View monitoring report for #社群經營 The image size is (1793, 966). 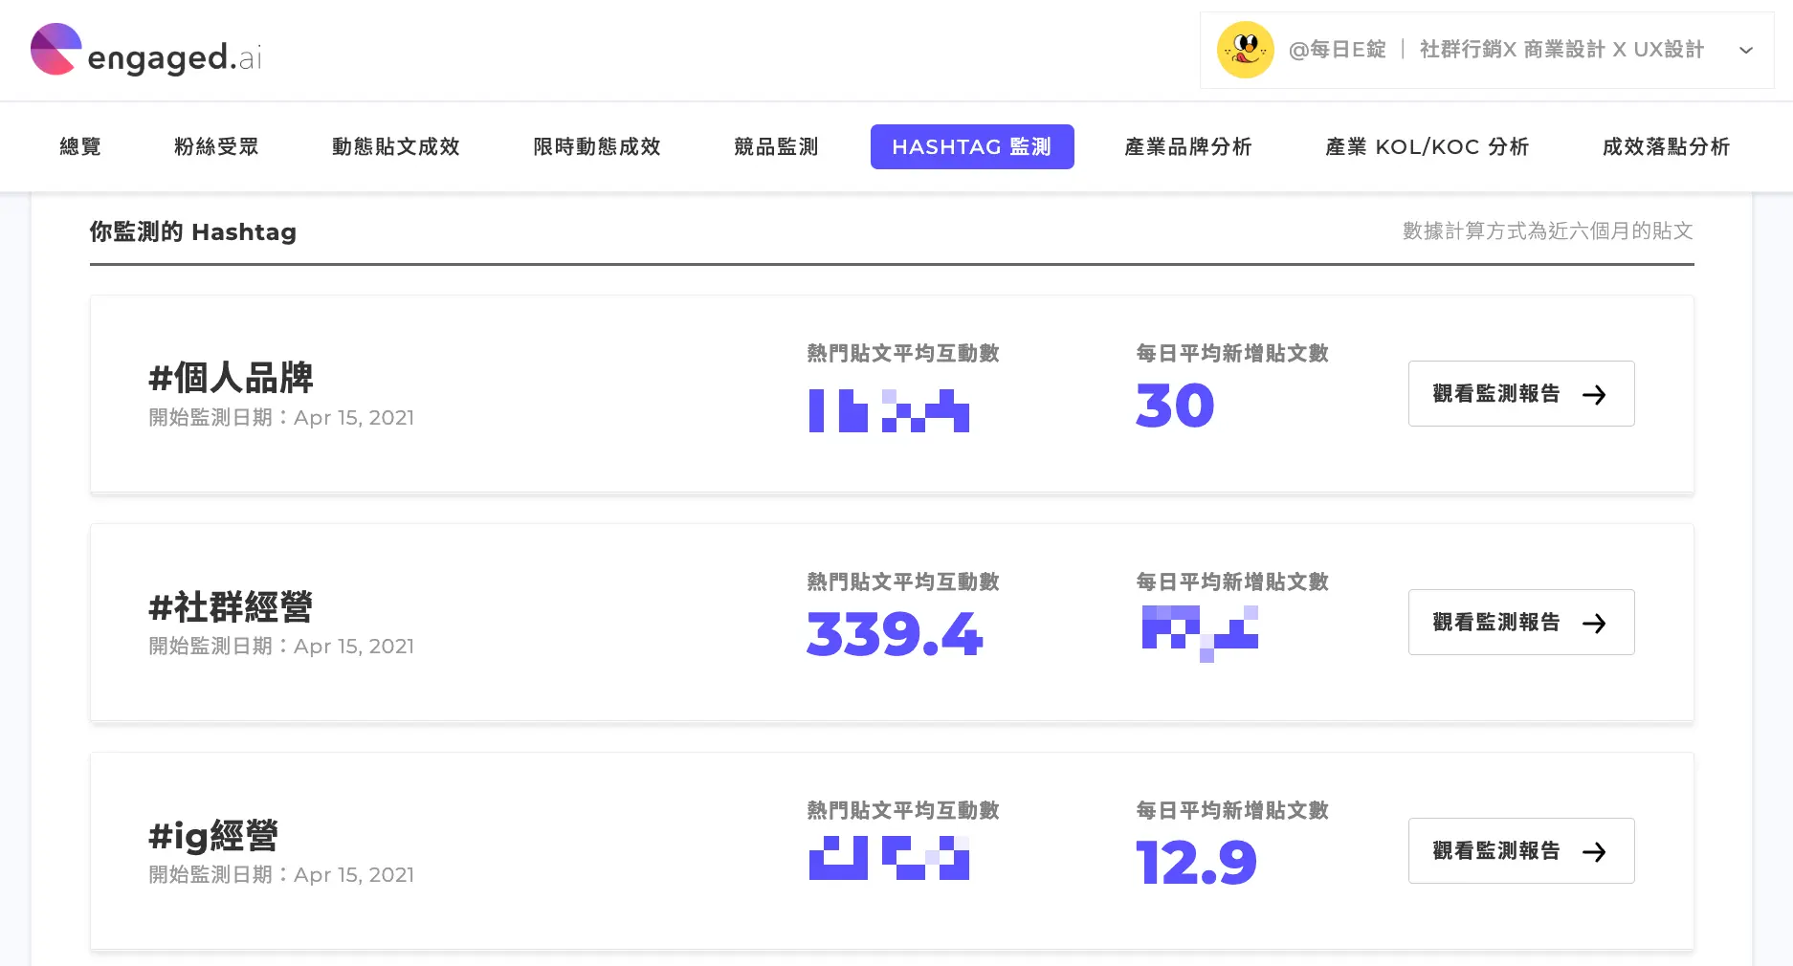[x=1521, y=622]
